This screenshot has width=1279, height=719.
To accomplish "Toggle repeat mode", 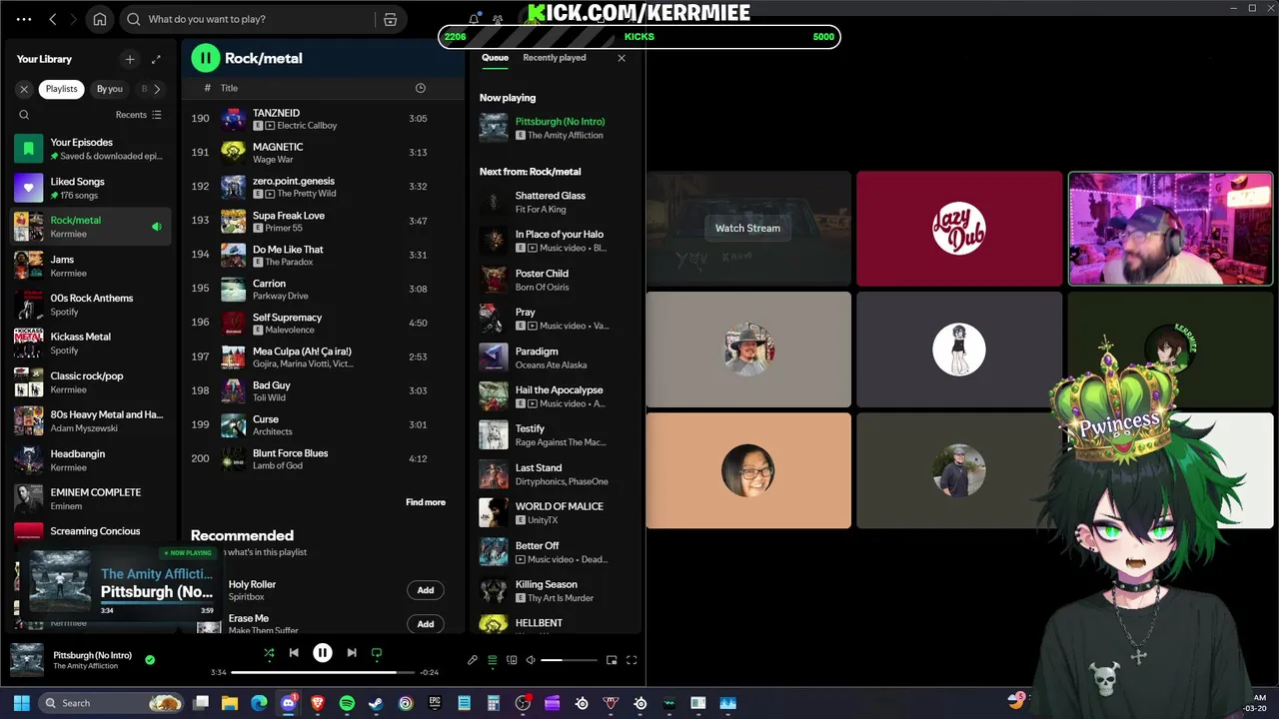I will click(x=377, y=653).
